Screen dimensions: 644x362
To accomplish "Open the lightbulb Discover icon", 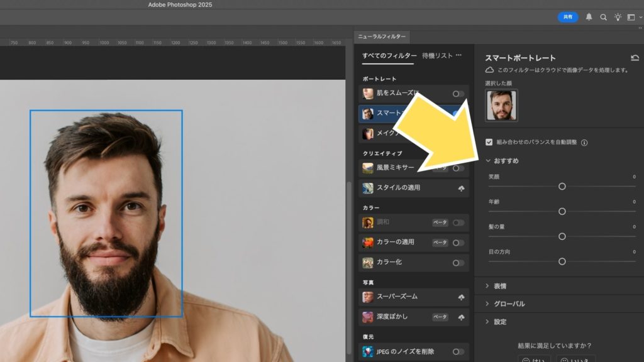I will pyautogui.click(x=618, y=17).
